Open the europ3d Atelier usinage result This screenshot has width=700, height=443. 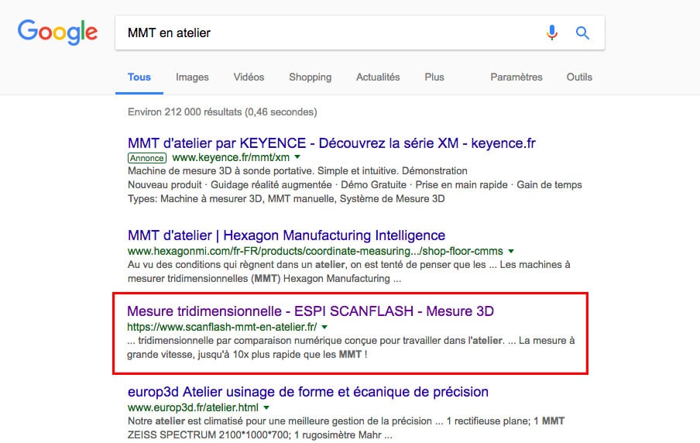[x=307, y=392]
